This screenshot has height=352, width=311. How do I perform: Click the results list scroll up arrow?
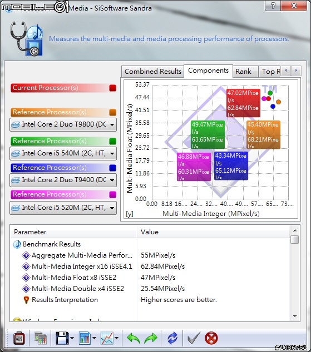point(295,230)
